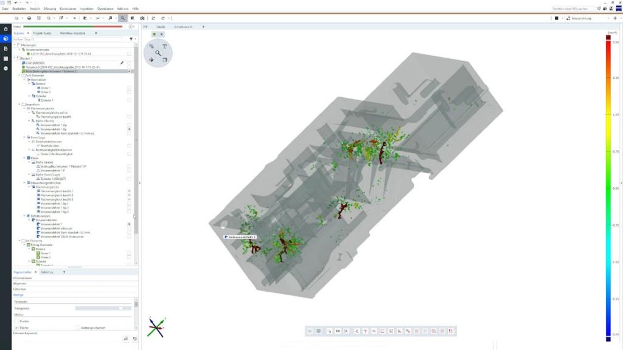Viewport: 623px width, 350px height.
Task: Enable the checkbox beside Volumendefekt 1
Action: [x=130, y=224]
